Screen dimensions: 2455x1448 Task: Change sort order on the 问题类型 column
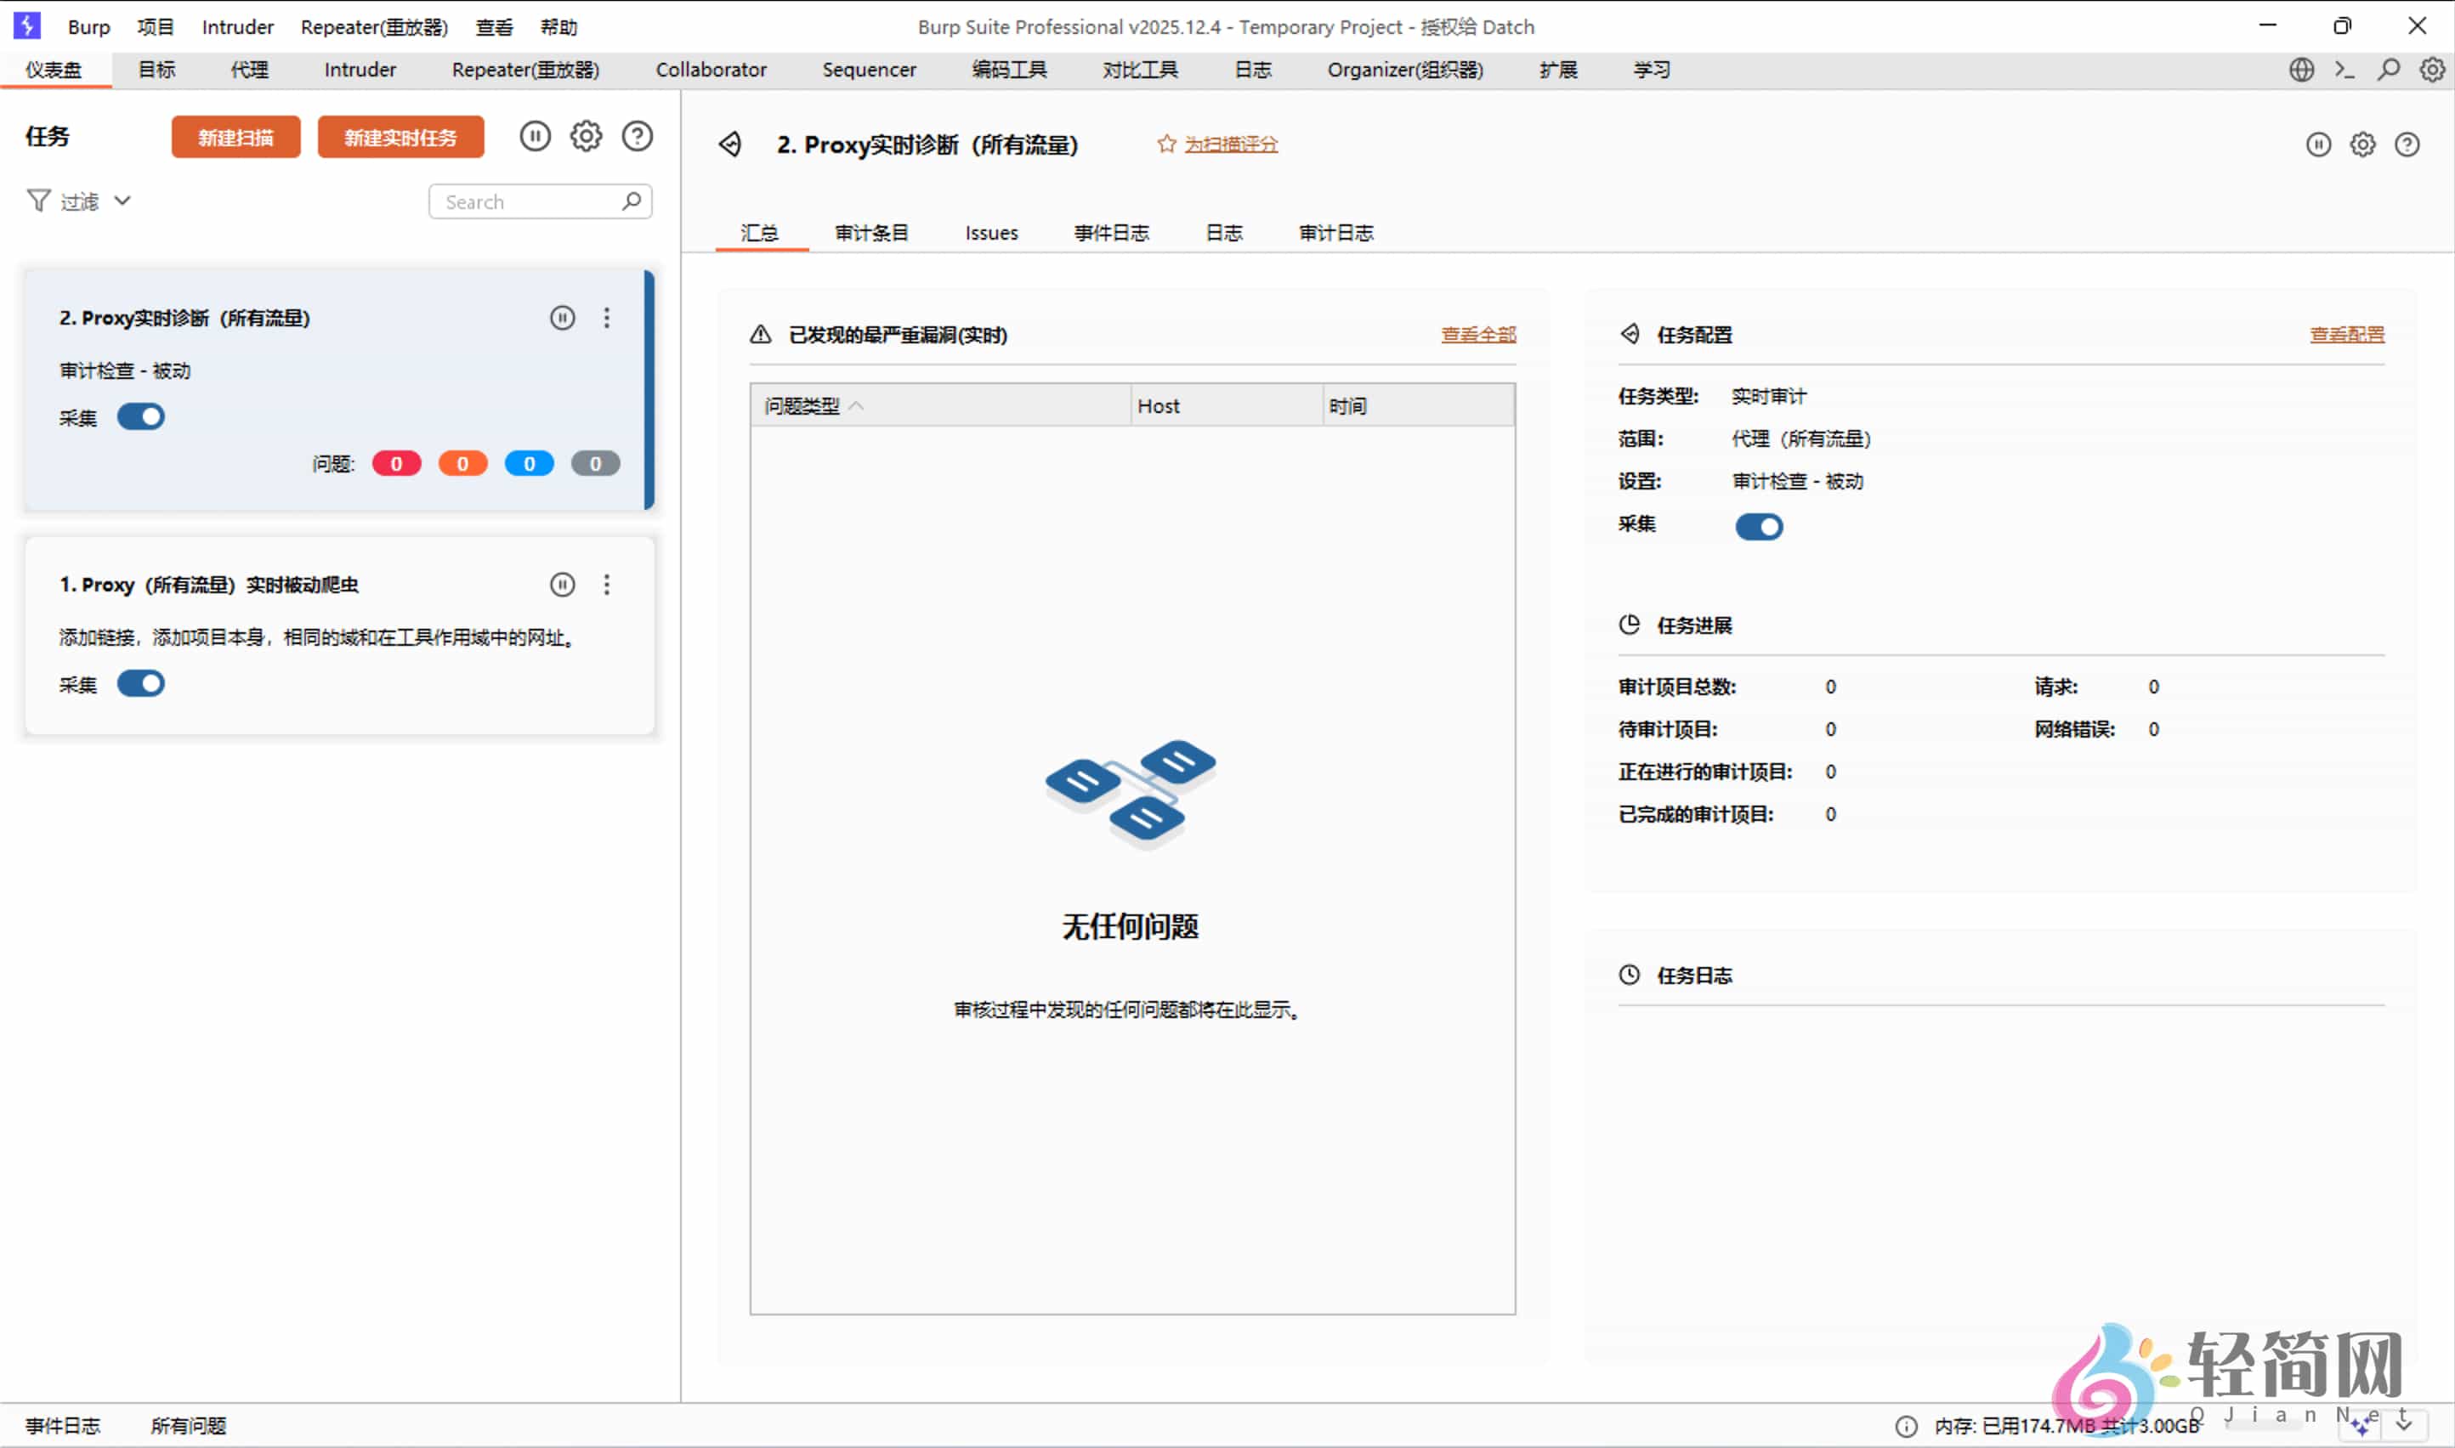(x=856, y=405)
